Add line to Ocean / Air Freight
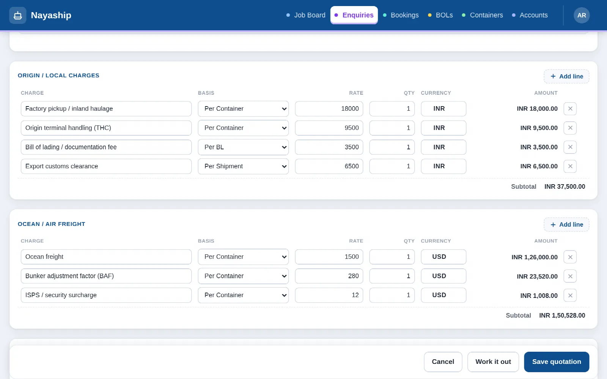Viewport: 607px width, 379px height. click(566, 224)
